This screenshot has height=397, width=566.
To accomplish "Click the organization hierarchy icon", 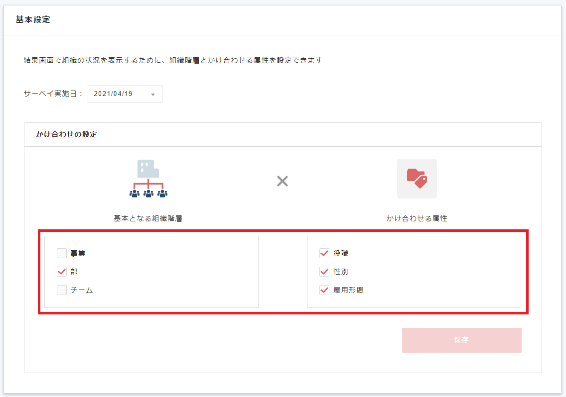I will pyautogui.click(x=148, y=180).
